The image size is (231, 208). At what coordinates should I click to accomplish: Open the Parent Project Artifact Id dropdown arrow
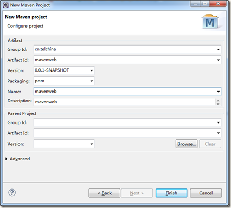coord(219,133)
